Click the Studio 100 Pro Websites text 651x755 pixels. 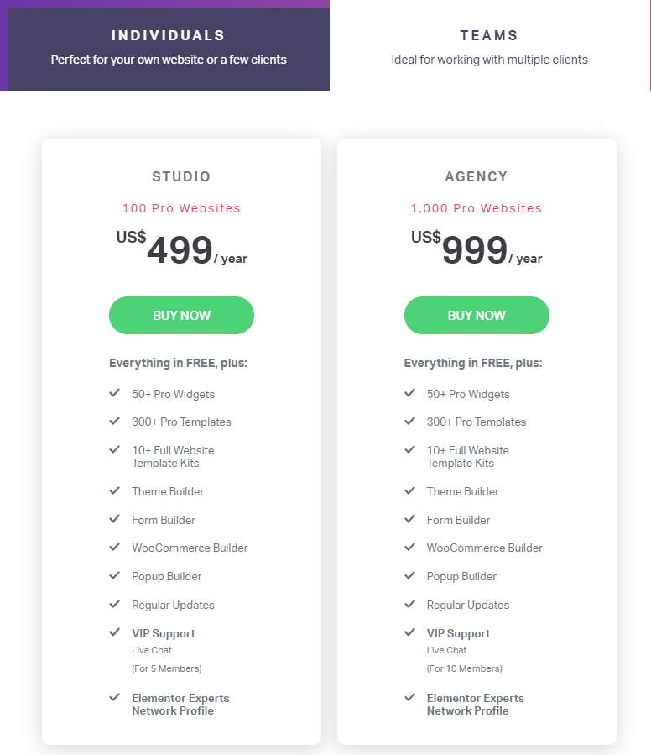(x=181, y=208)
